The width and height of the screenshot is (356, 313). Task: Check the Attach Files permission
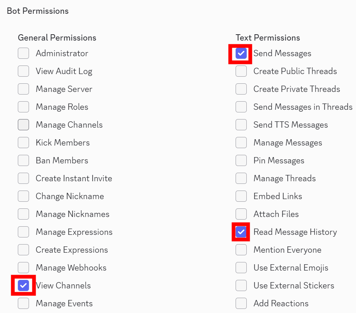click(x=241, y=214)
